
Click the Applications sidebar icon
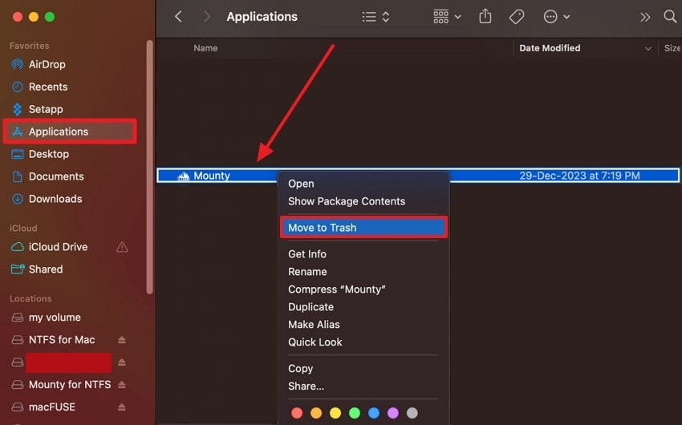(18, 132)
